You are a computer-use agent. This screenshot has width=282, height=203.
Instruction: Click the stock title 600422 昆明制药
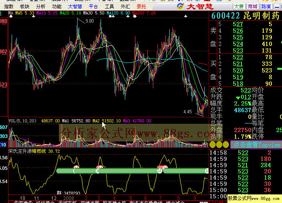[245, 16]
